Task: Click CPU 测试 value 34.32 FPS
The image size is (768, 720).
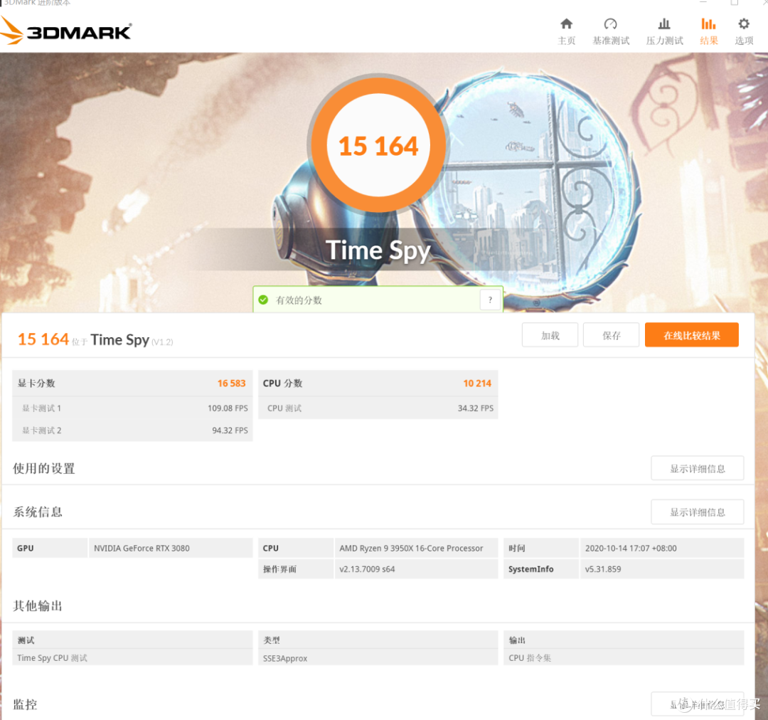Action: click(476, 408)
